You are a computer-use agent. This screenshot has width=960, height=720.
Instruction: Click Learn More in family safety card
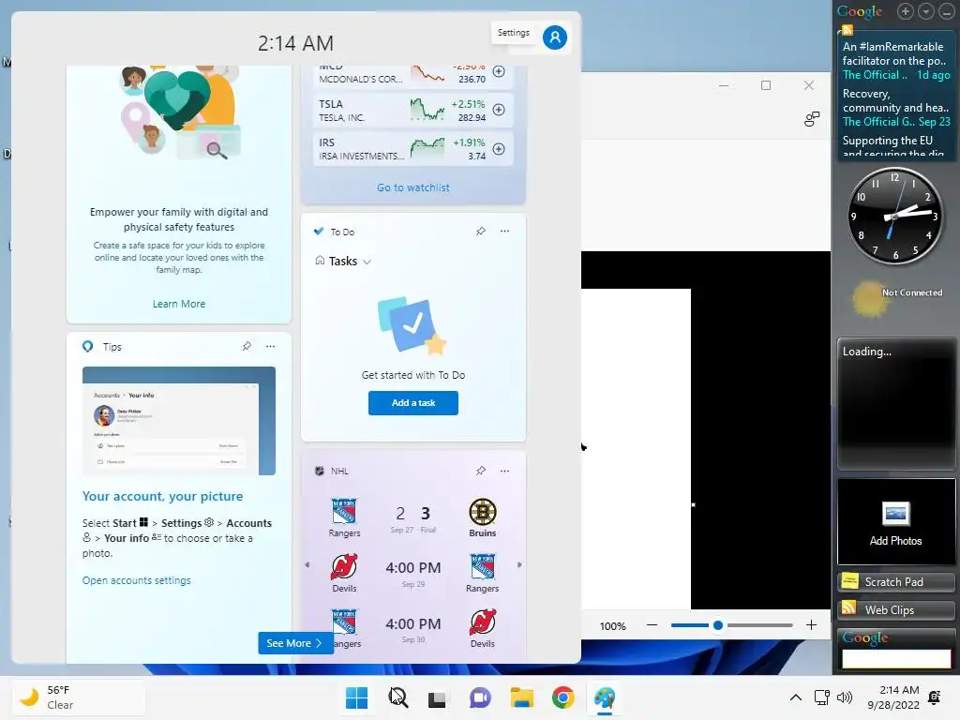point(179,304)
